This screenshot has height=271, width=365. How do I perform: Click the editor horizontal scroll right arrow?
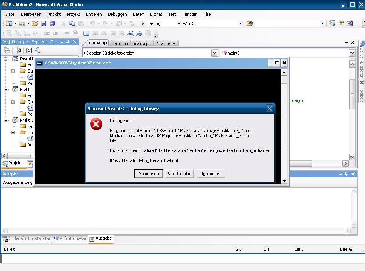345,164
